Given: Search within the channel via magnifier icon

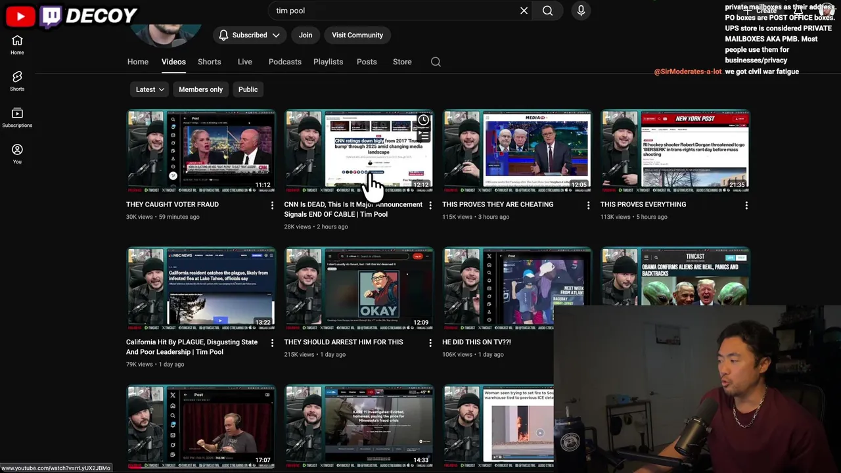Looking at the screenshot, I should [436, 62].
